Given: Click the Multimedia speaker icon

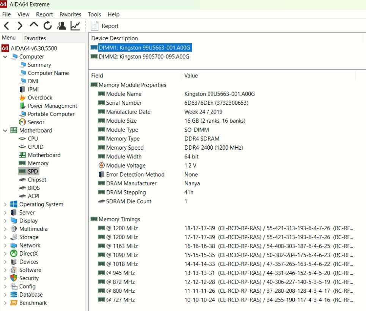Looking at the screenshot, I should pos(14,229).
